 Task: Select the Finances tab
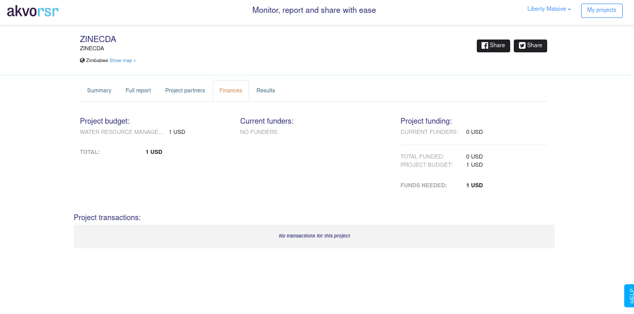(231, 91)
